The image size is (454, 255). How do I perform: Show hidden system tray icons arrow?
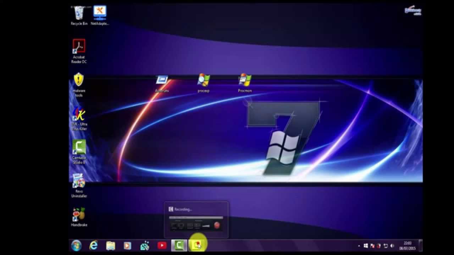(359, 245)
